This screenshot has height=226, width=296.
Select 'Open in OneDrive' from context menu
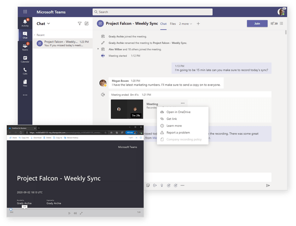click(178, 112)
